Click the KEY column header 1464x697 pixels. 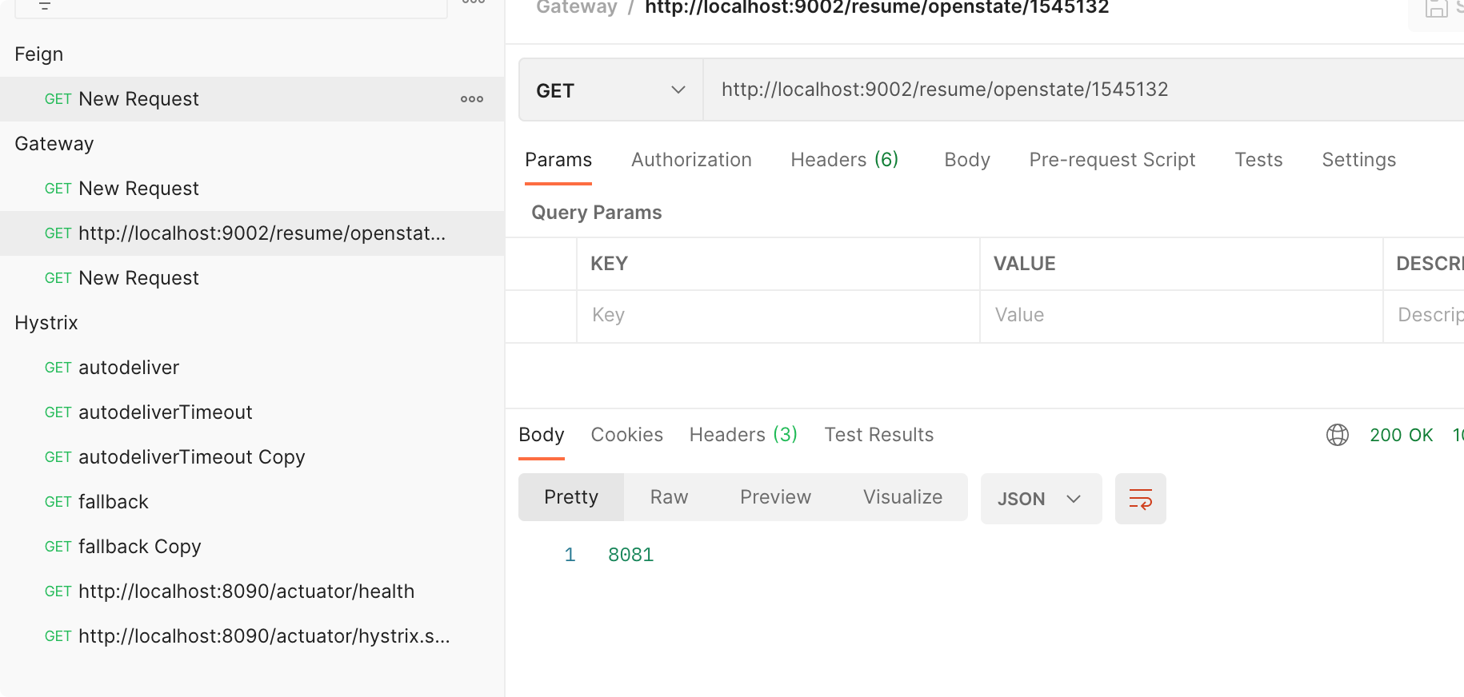609,264
